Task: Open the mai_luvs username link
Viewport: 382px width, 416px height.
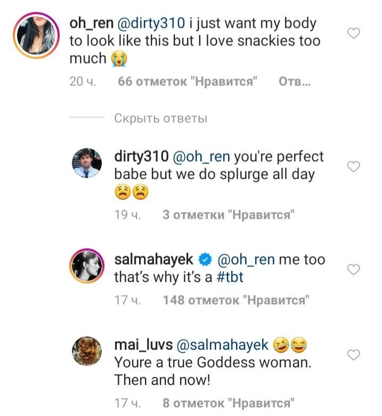Action: tap(143, 346)
